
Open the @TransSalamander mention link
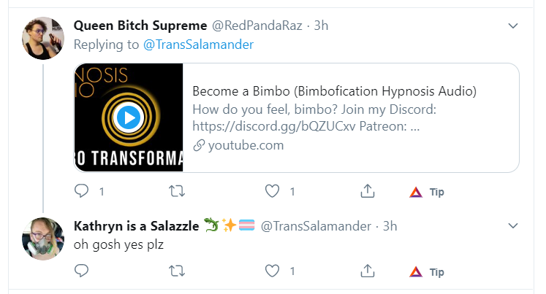pyautogui.click(x=198, y=45)
